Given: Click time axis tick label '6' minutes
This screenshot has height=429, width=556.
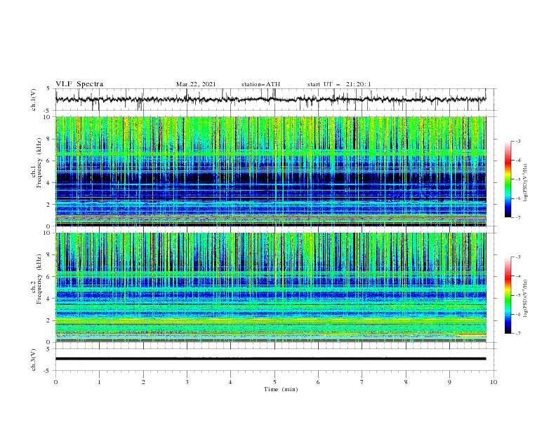Looking at the screenshot, I should (x=318, y=382).
